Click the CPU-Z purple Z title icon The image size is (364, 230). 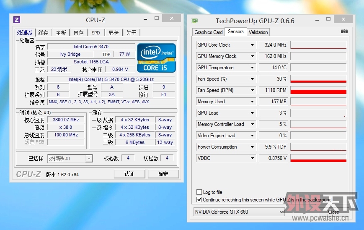[x=17, y=20]
